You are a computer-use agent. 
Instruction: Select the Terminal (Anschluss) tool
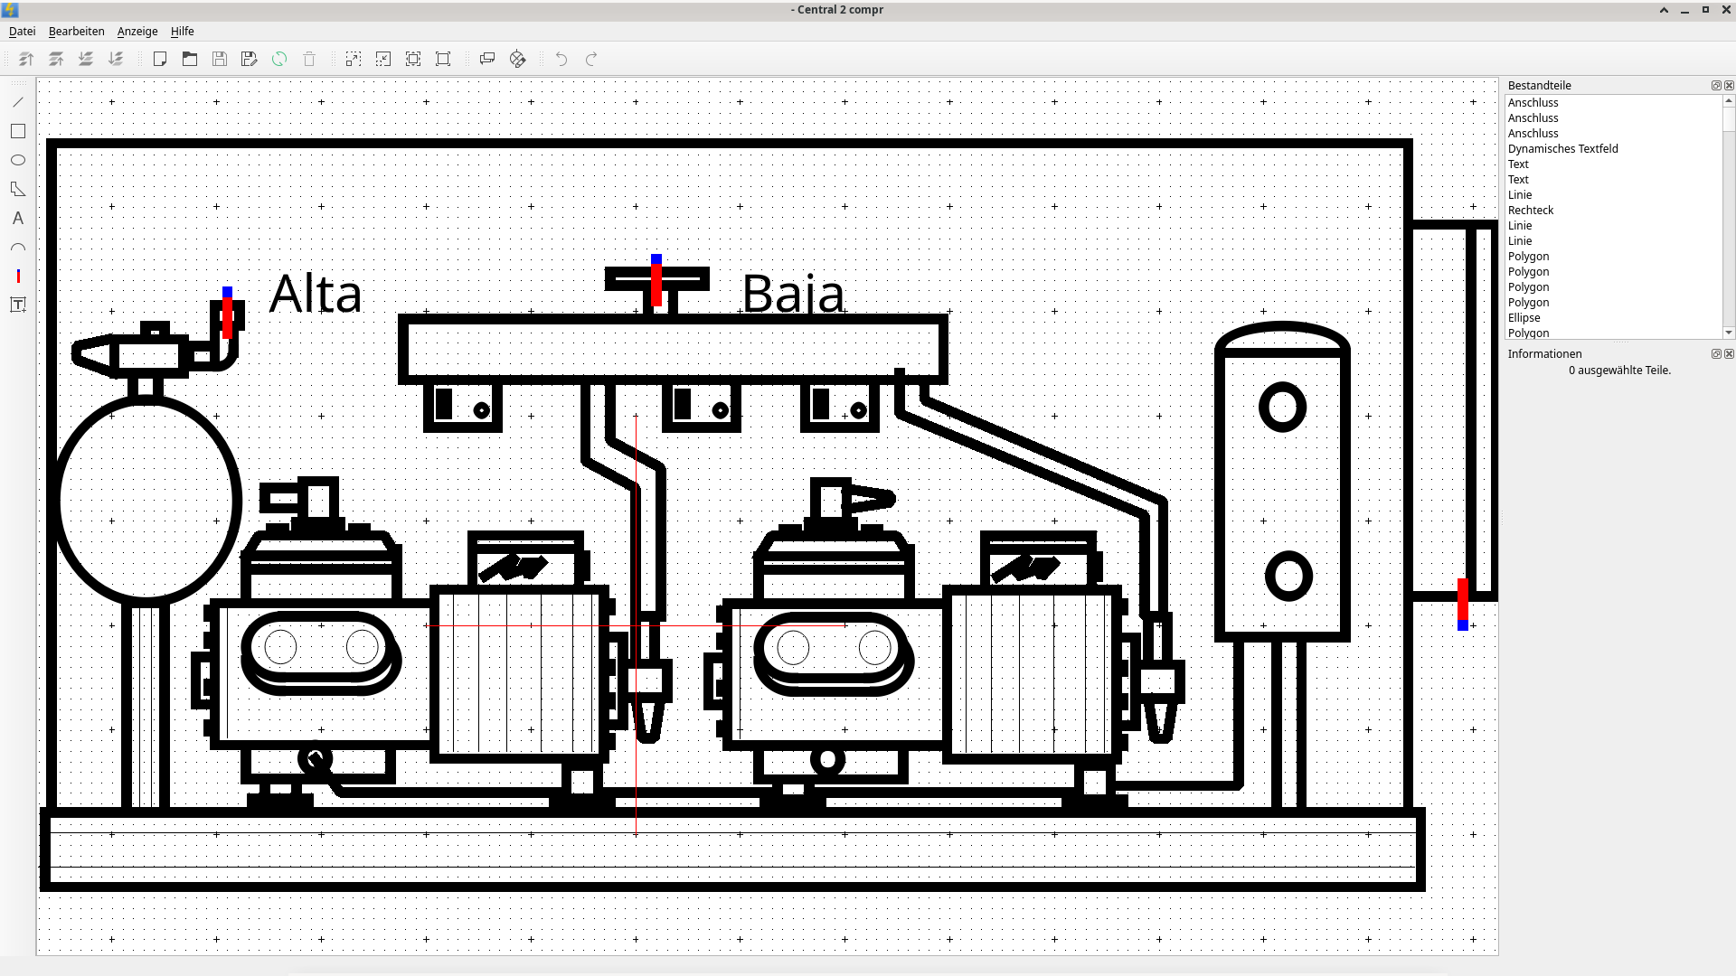coord(18,276)
